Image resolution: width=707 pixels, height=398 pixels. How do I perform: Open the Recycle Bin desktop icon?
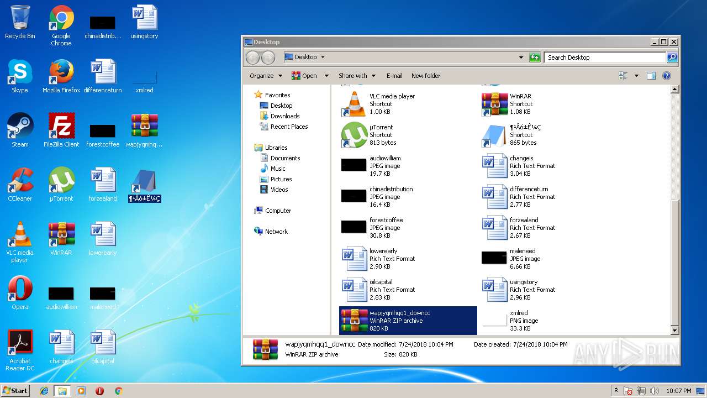pos(20,23)
